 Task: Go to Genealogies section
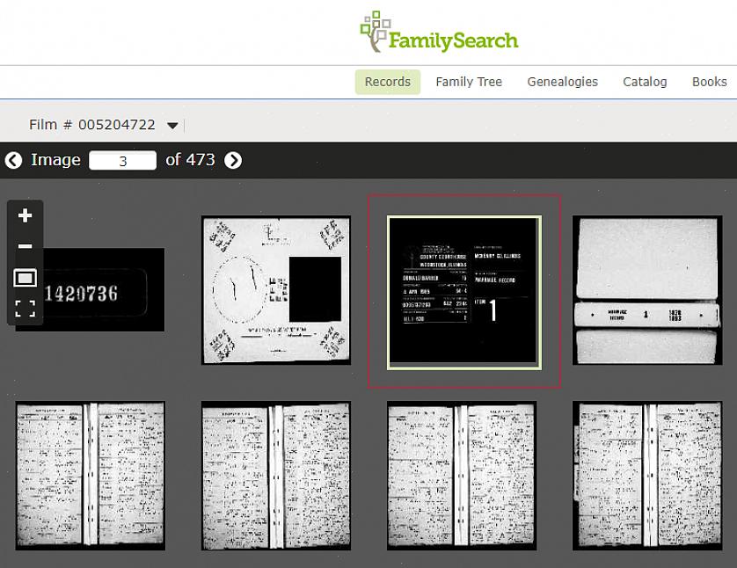tap(562, 82)
